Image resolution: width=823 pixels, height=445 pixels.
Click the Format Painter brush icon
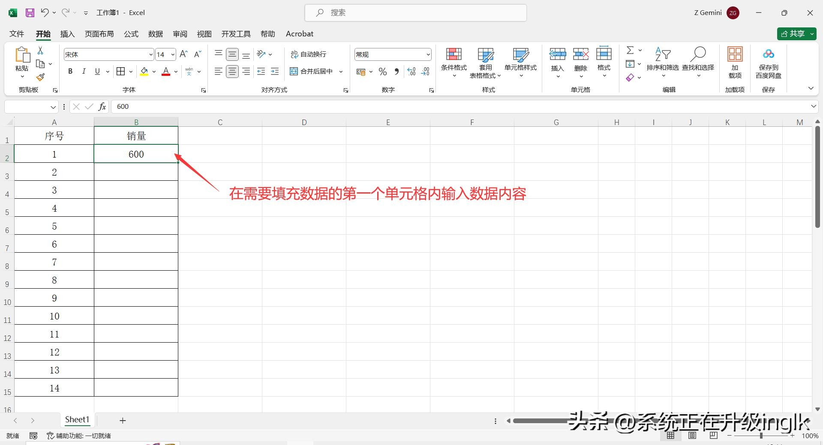click(x=40, y=77)
